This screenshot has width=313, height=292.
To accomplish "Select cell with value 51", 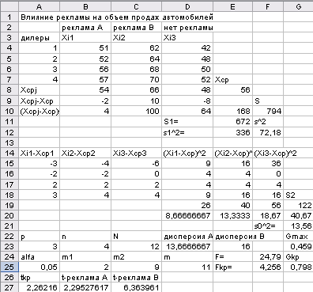I will 85,48.
